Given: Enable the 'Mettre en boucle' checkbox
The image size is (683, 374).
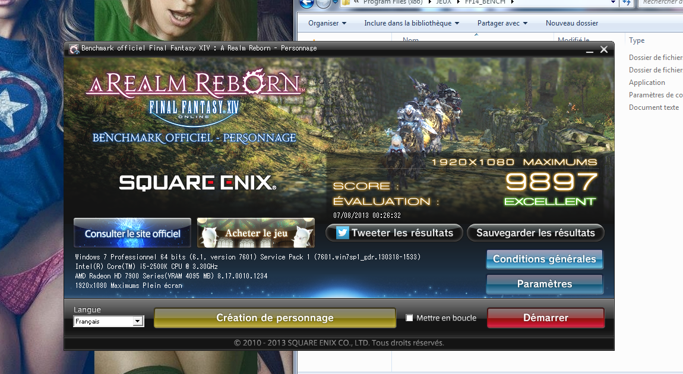Looking at the screenshot, I should [409, 318].
